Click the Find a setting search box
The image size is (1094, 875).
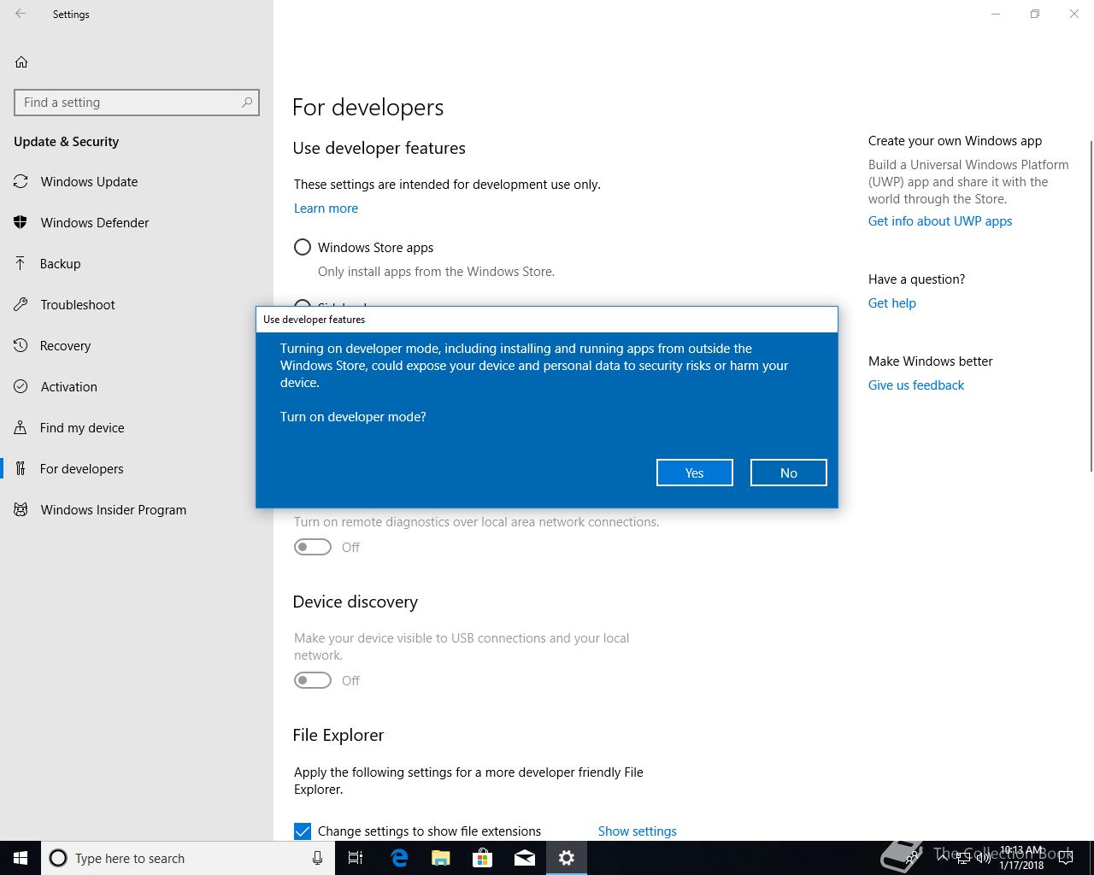pyautogui.click(x=137, y=103)
